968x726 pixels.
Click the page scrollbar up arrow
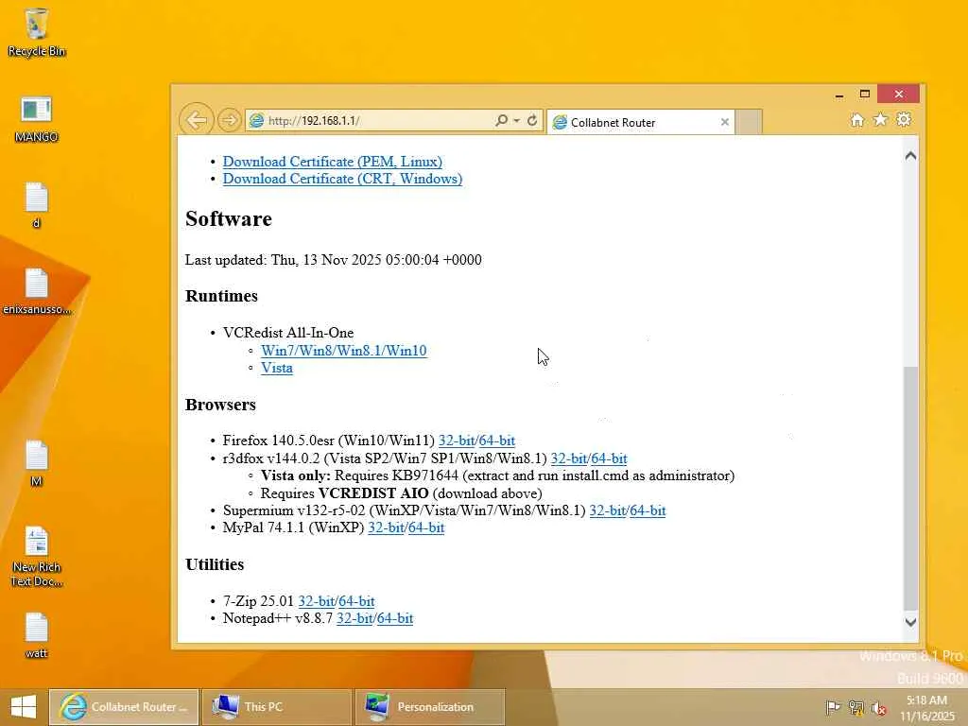(910, 156)
